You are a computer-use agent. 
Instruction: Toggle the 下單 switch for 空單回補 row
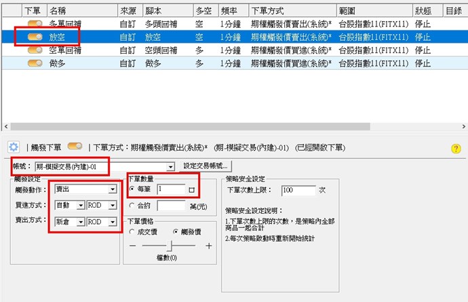tap(35, 50)
